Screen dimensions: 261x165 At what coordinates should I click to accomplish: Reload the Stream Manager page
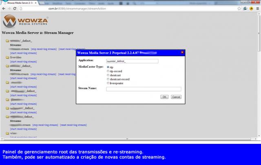[15, 9]
